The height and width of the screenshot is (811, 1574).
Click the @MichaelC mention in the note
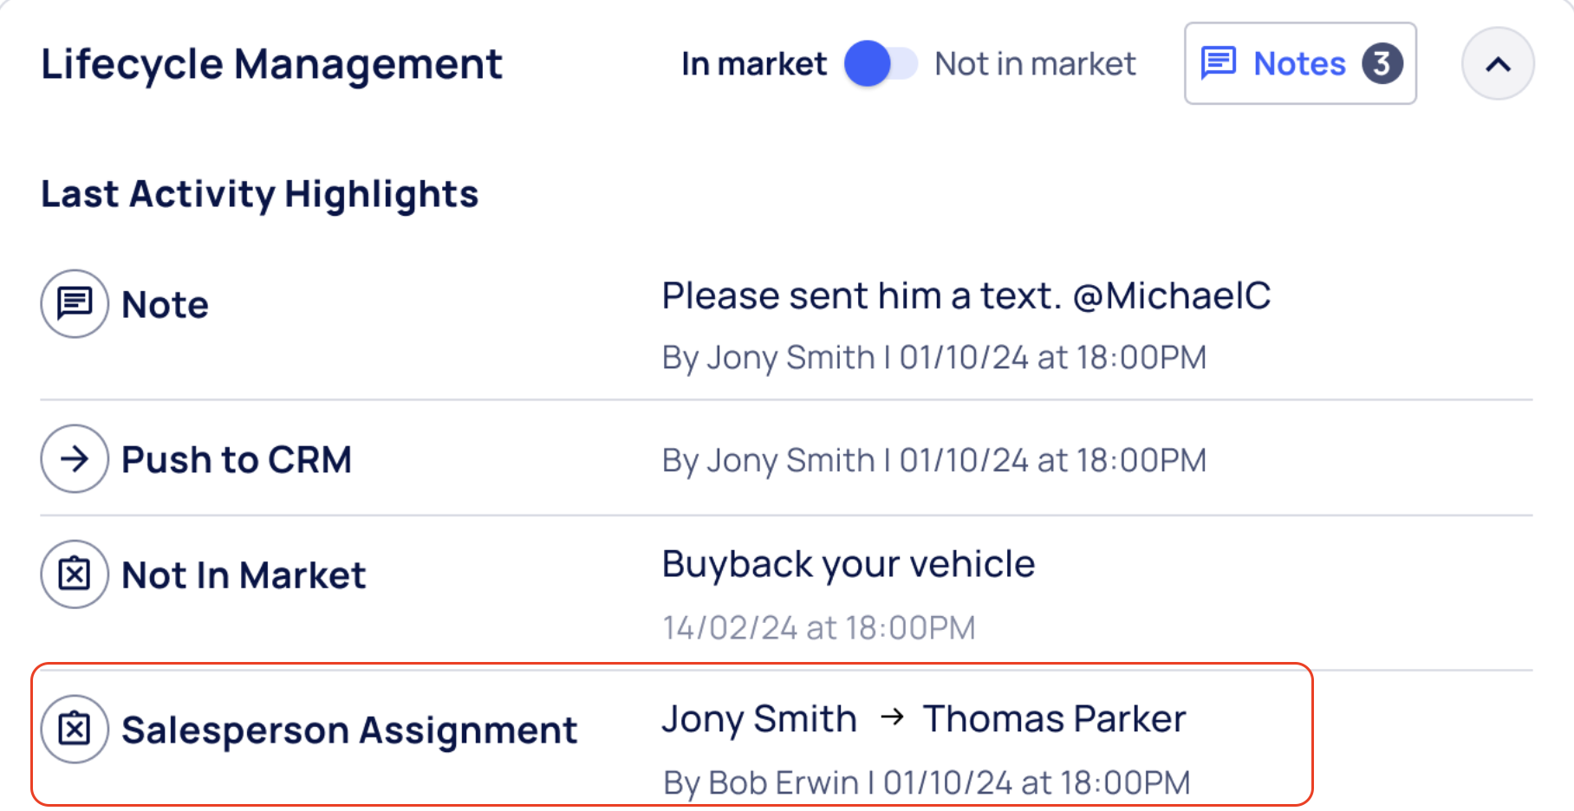point(1172,296)
